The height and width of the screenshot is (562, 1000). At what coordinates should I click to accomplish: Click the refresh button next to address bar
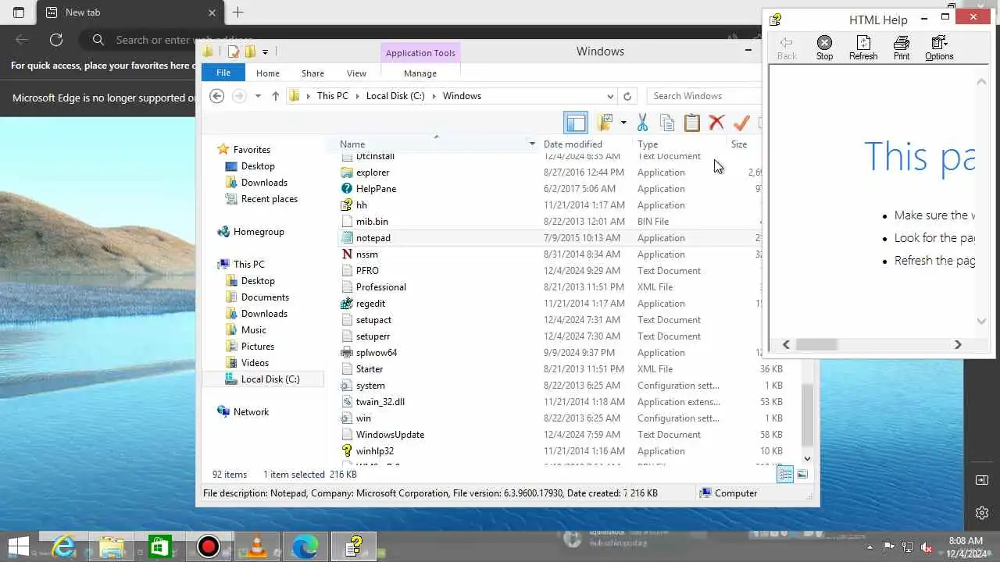[x=627, y=96]
